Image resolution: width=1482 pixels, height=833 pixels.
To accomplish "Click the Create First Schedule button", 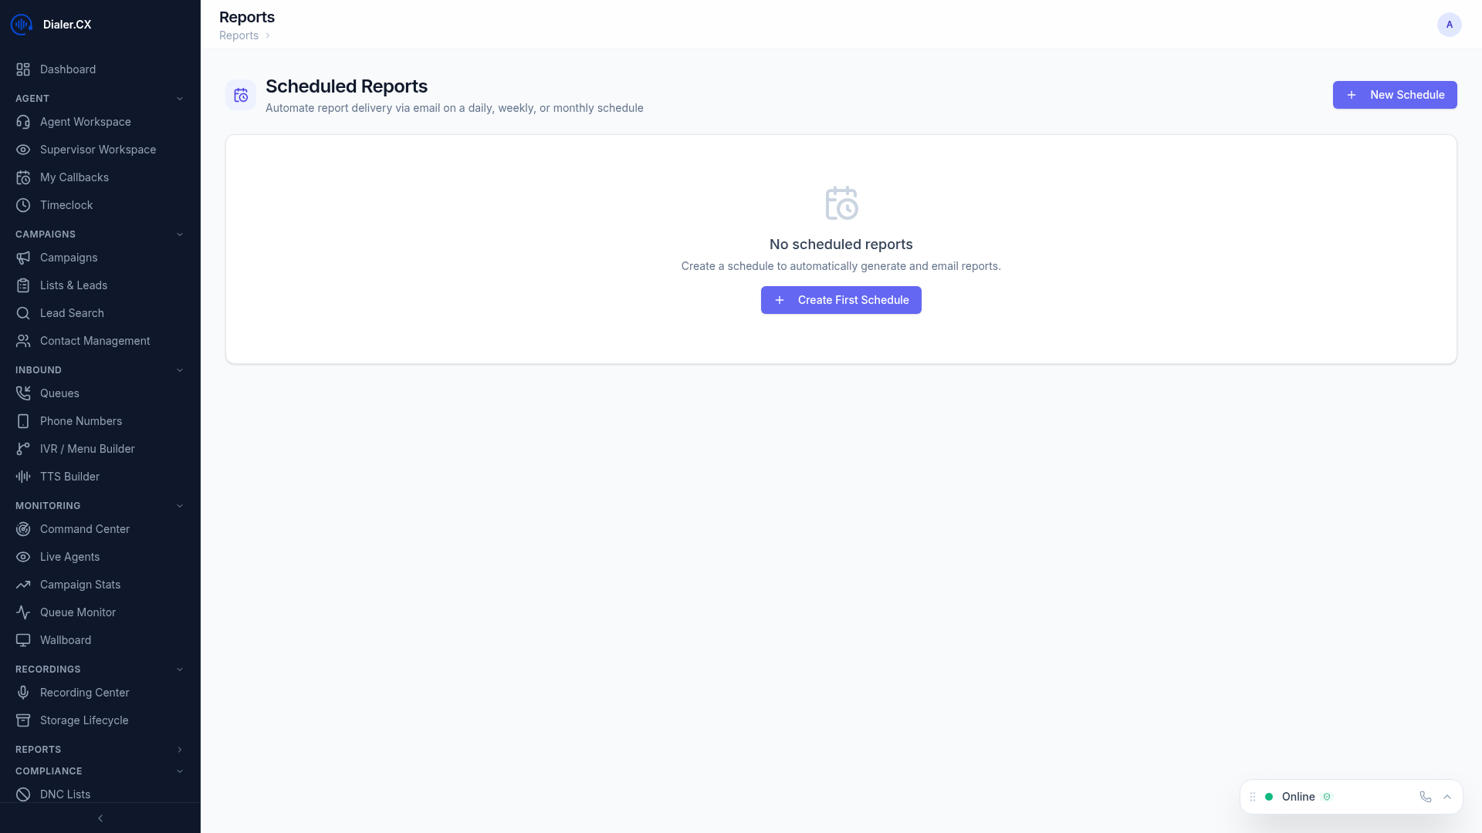I will click(x=841, y=300).
